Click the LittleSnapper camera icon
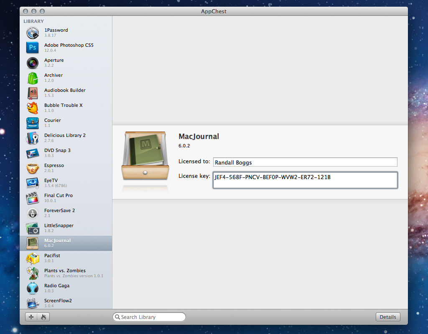Image resolution: width=428 pixels, height=334 pixels. pyautogui.click(x=33, y=228)
